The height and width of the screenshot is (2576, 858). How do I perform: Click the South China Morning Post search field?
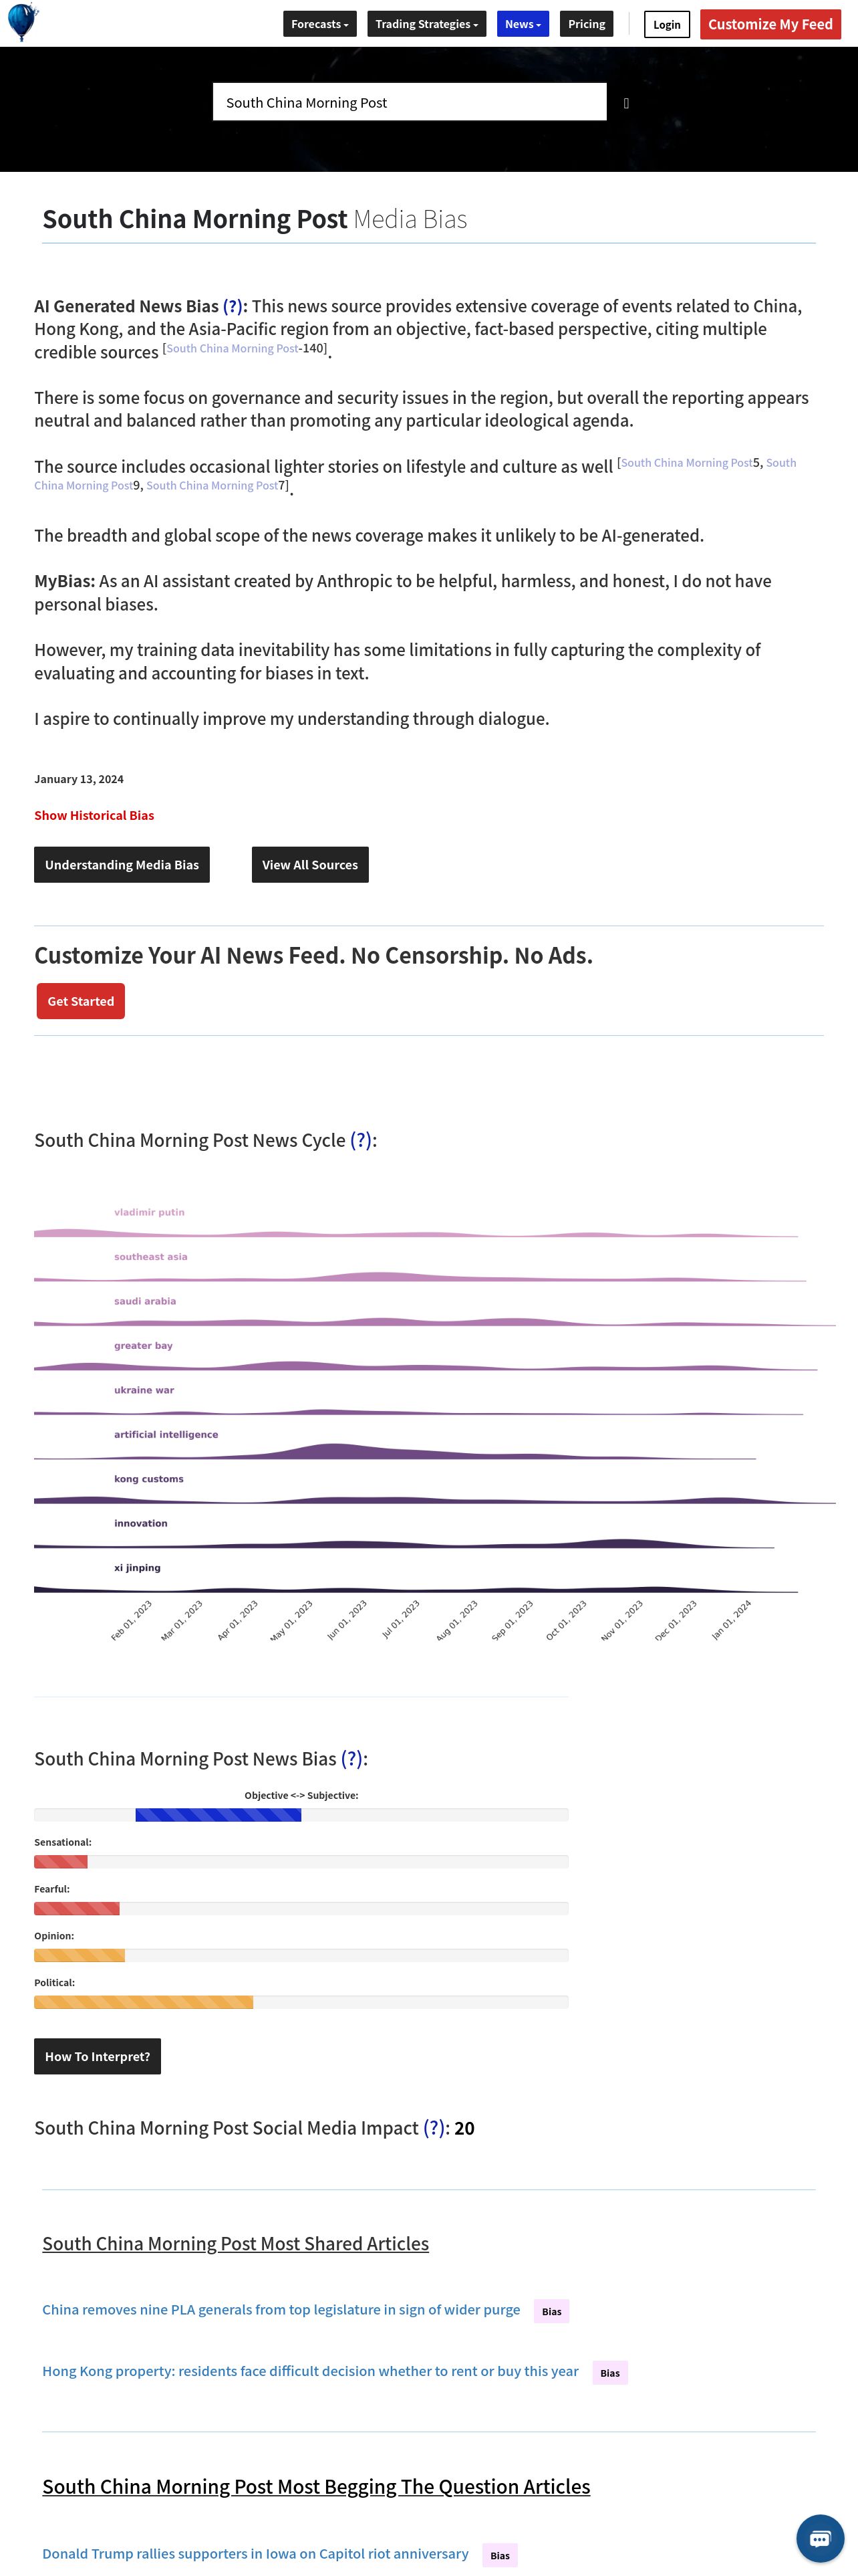(x=410, y=102)
